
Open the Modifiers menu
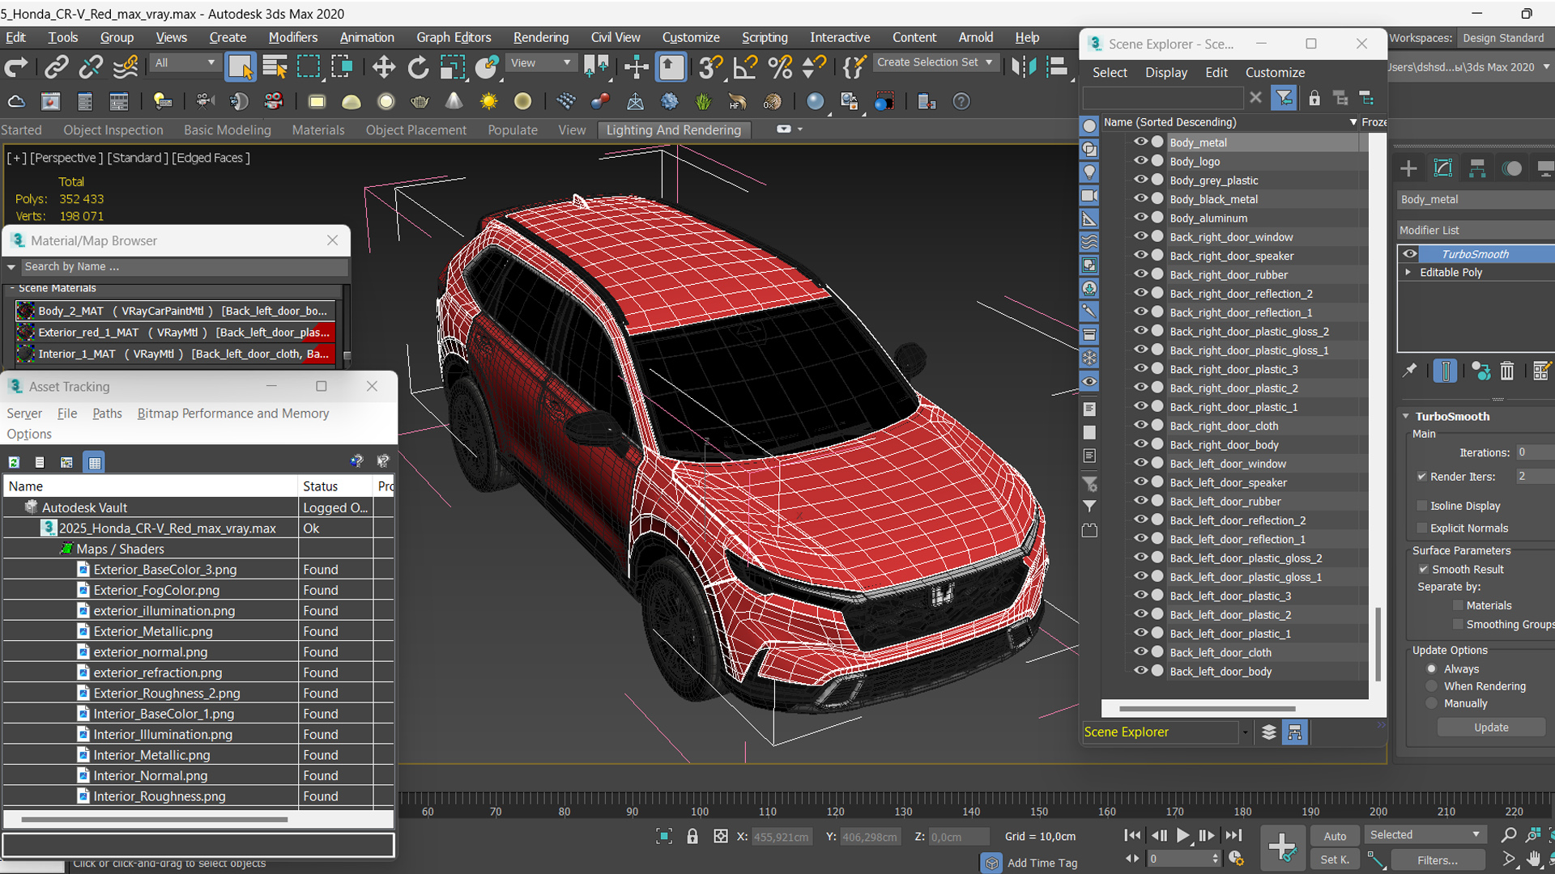click(293, 37)
